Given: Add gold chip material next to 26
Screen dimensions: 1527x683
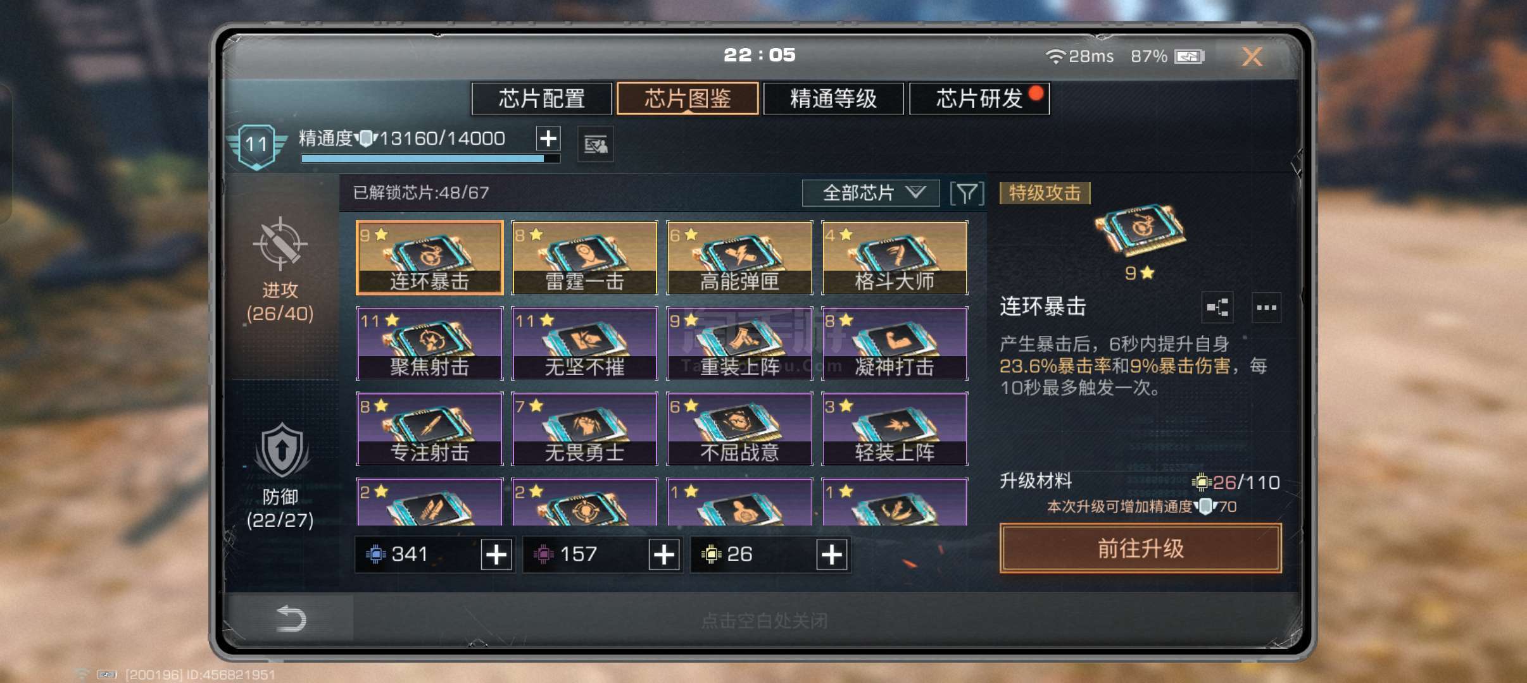Looking at the screenshot, I should coord(832,555).
